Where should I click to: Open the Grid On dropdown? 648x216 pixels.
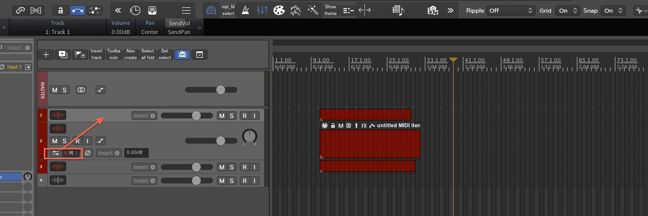(x=568, y=10)
